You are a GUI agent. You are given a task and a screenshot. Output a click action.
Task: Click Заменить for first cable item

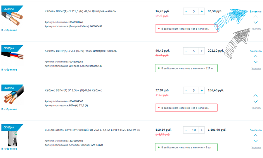(256, 12)
